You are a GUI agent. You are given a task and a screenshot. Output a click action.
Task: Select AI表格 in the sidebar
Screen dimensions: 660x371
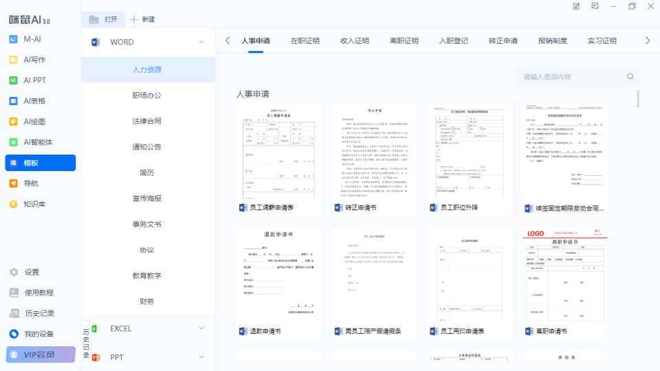34,101
